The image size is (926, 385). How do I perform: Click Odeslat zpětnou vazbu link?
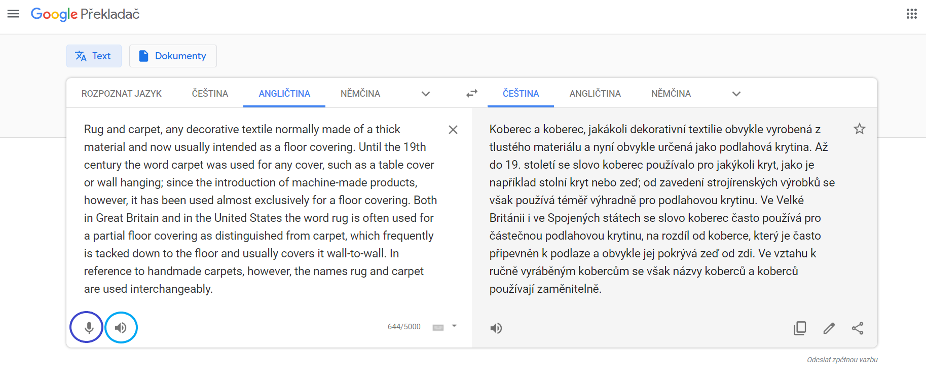pyautogui.click(x=842, y=360)
